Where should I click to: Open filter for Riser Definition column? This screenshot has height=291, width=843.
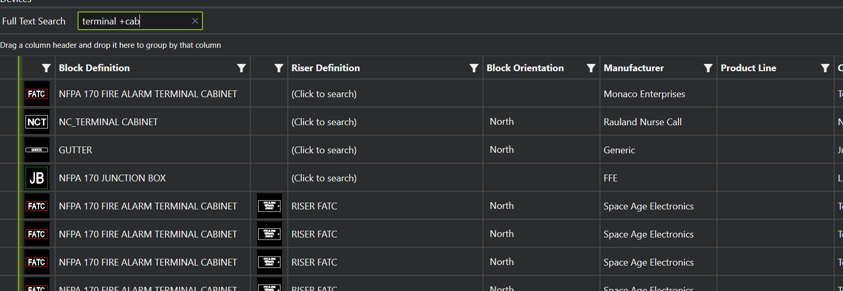(x=474, y=68)
